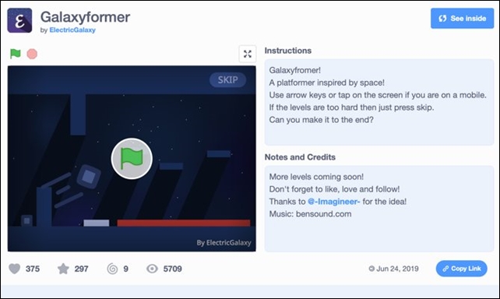Click the eye views icon

tap(152, 269)
